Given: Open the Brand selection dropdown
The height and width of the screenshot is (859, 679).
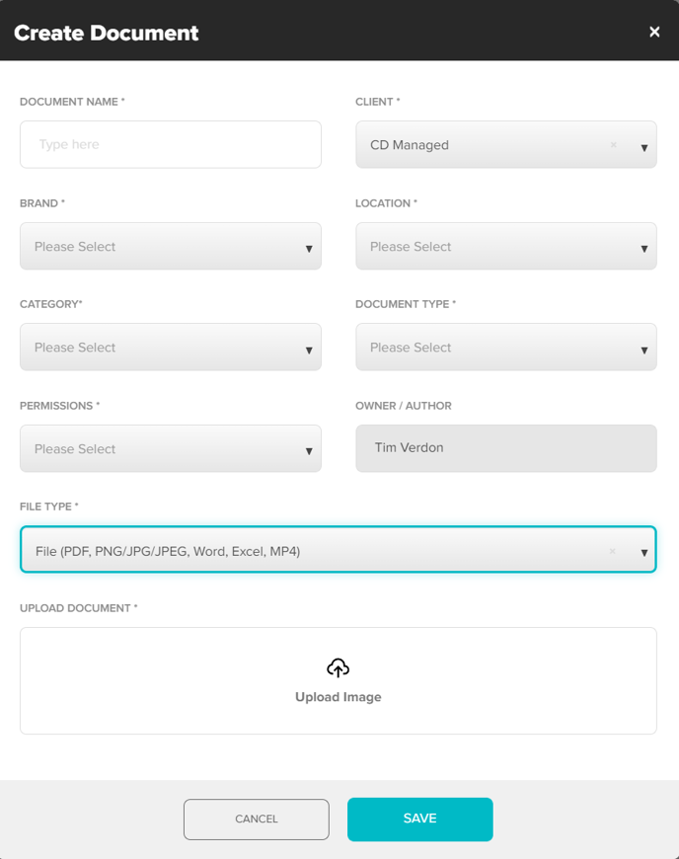Looking at the screenshot, I should click(x=170, y=247).
